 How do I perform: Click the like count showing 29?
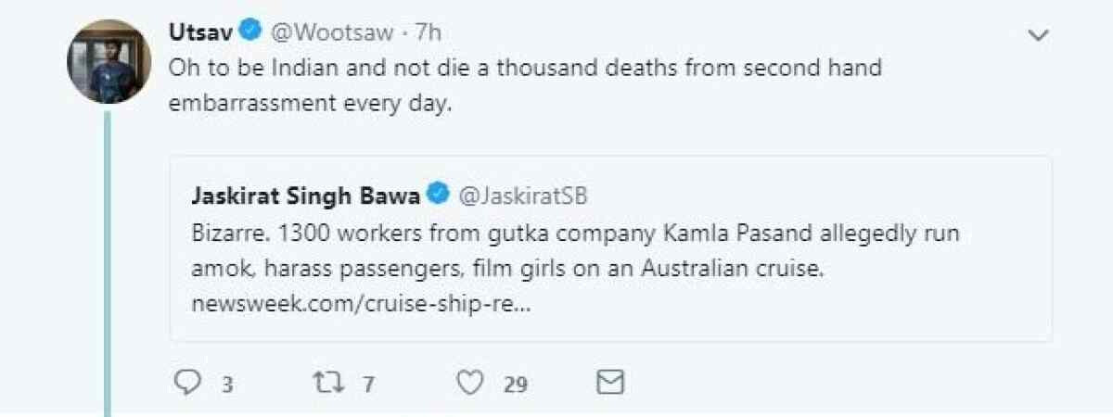coord(516,384)
